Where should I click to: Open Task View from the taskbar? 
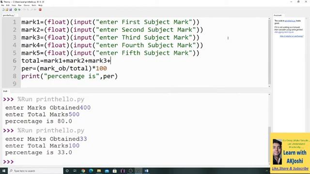(x=75, y=171)
